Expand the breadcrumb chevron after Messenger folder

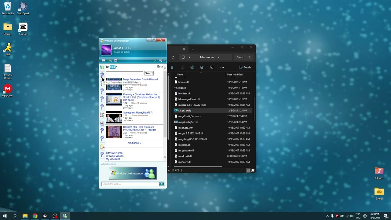[x=218, y=57]
